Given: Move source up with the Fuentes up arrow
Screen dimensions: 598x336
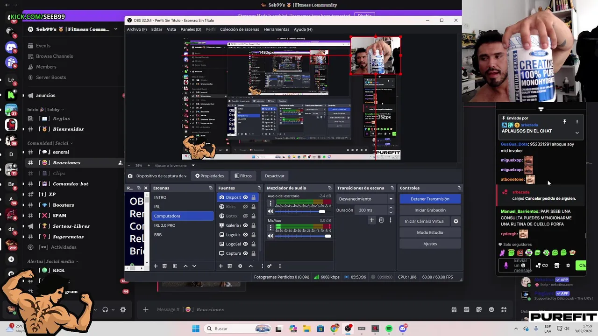Looking at the screenshot, I should point(250,266).
